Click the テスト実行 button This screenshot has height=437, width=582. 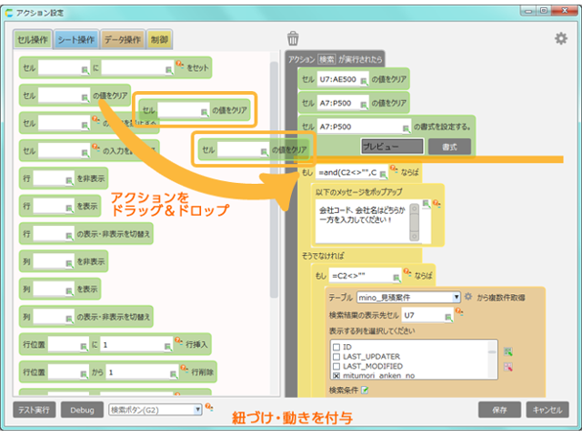coord(35,410)
